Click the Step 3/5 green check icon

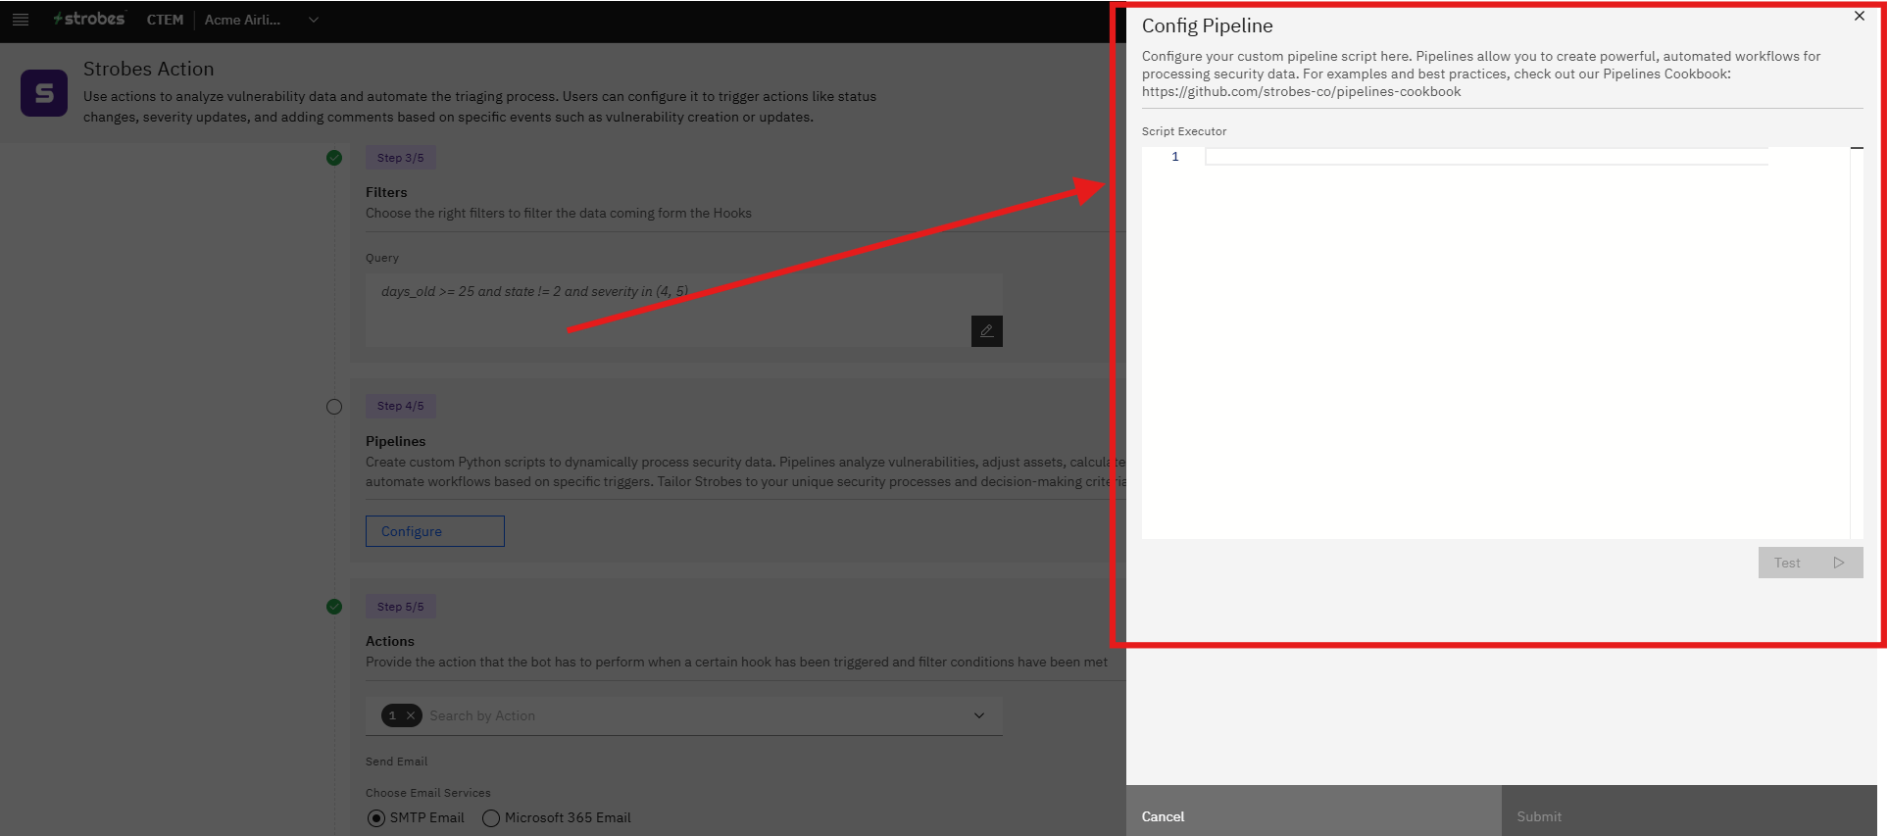pyautogui.click(x=334, y=158)
